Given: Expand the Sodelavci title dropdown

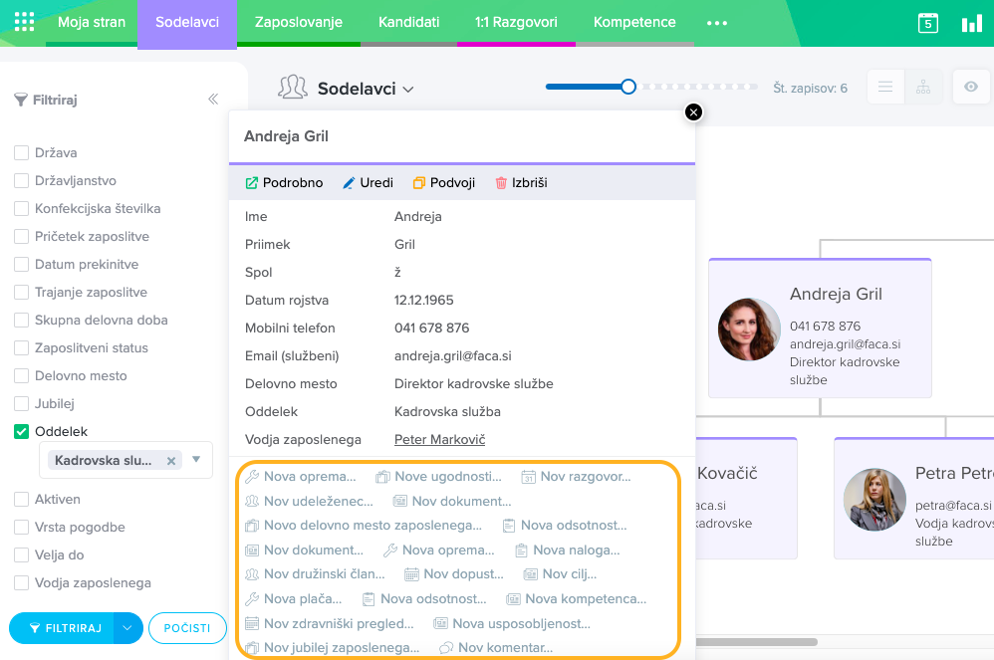Looking at the screenshot, I should point(407,90).
